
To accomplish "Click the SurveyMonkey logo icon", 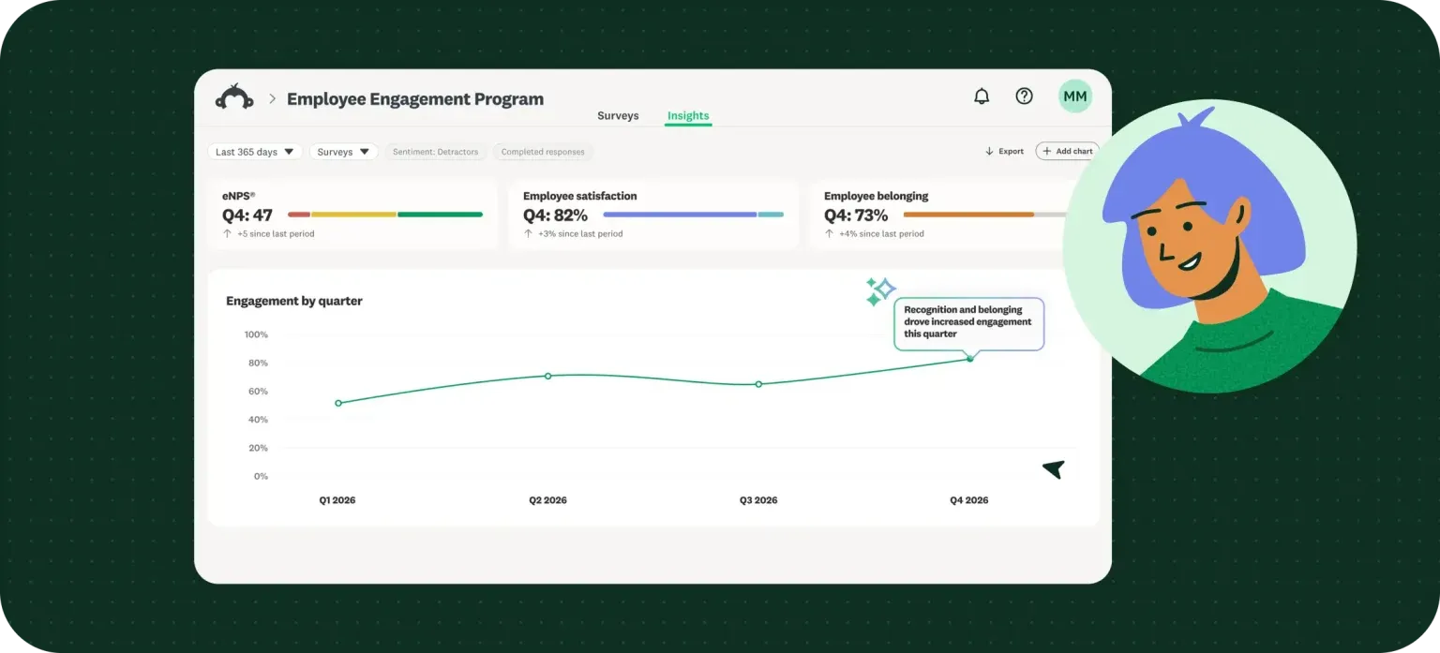I will pyautogui.click(x=234, y=97).
